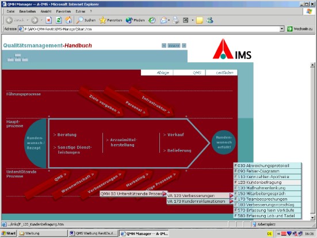Click the Print icon in the toolbar
317x238 pixels.
pyautogui.click(x=175, y=20)
